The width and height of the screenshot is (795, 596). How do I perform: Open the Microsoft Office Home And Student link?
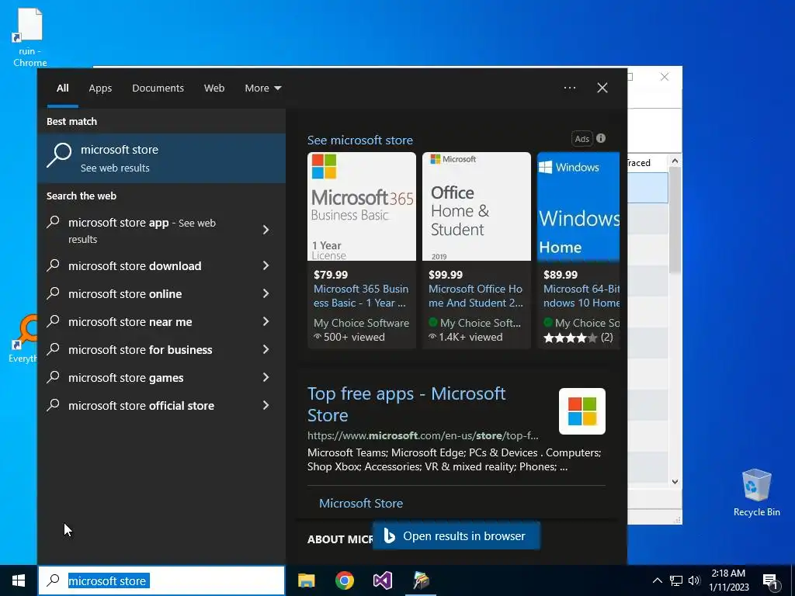click(476, 296)
